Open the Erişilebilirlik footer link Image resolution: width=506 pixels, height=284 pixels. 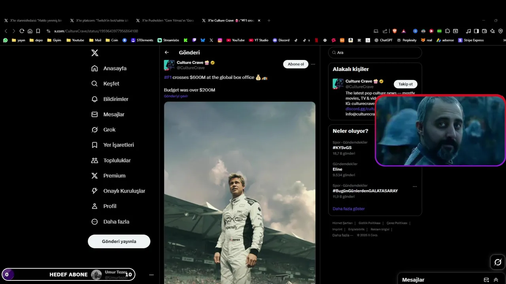pyautogui.click(x=357, y=229)
